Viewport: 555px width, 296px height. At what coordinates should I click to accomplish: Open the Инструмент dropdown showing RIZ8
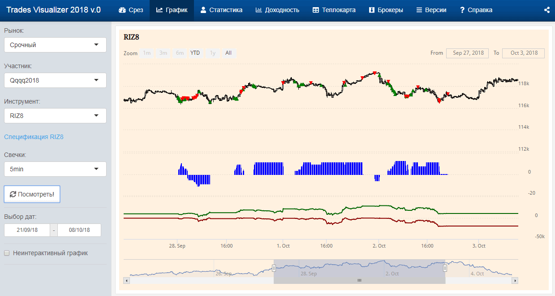[55, 116]
